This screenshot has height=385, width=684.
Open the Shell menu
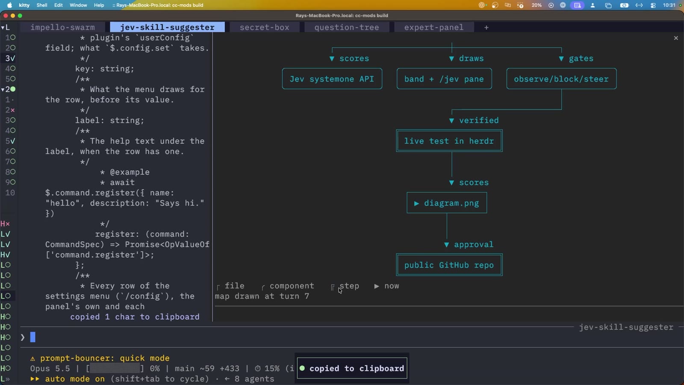click(x=42, y=5)
